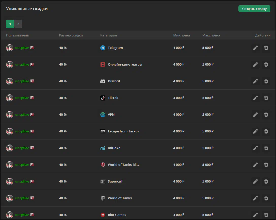Click the TikTok category icon
Screen dimensions: 276x220
(103, 98)
